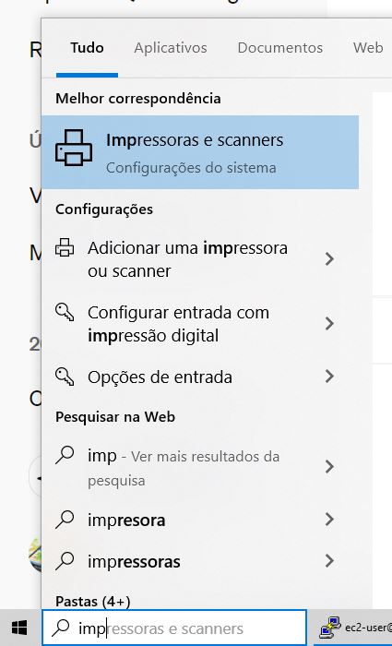The image size is (392, 646).
Task: Click the key icon beside Opções de entrada
Action: click(65, 377)
